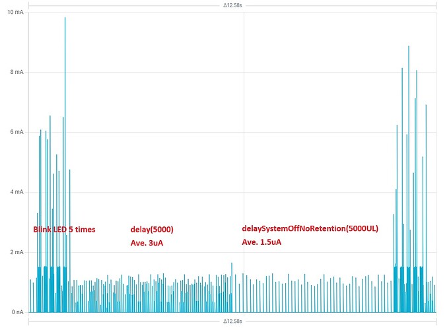447x330 pixels.
Task: Click the small spike just left of center gridline
Action: 232,264
